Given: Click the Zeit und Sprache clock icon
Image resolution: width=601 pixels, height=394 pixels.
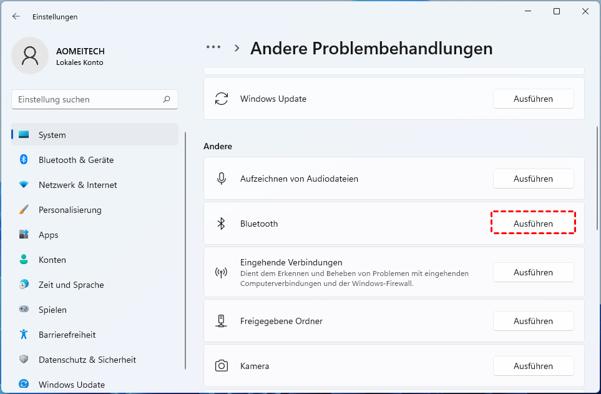Looking at the screenshot, I should pos(24,284).
